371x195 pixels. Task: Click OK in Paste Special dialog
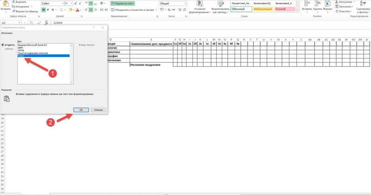coord(81,110)
